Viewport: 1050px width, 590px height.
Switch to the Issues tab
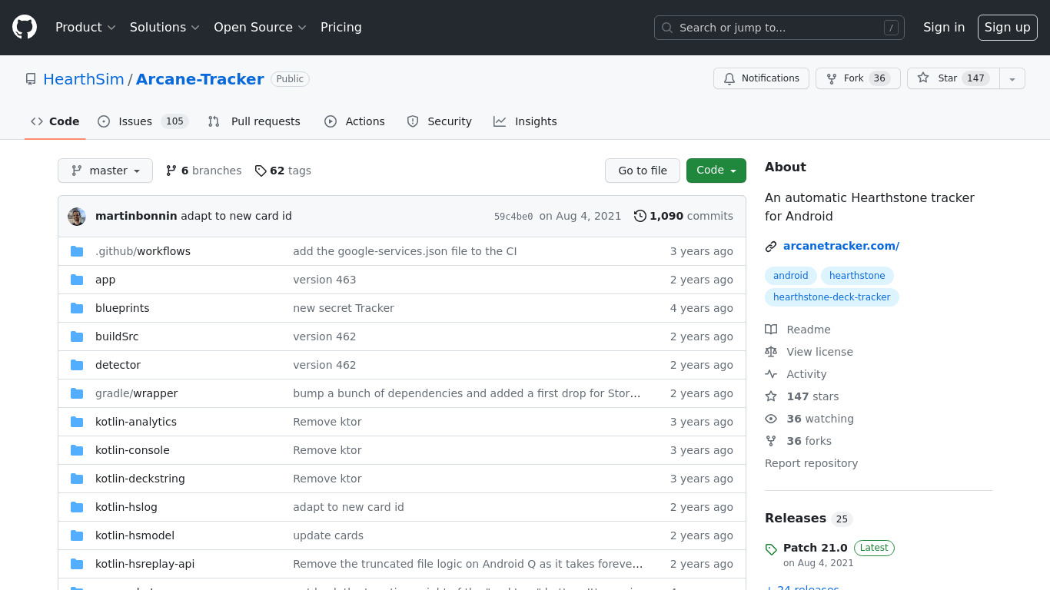click(x=143, y=121)
